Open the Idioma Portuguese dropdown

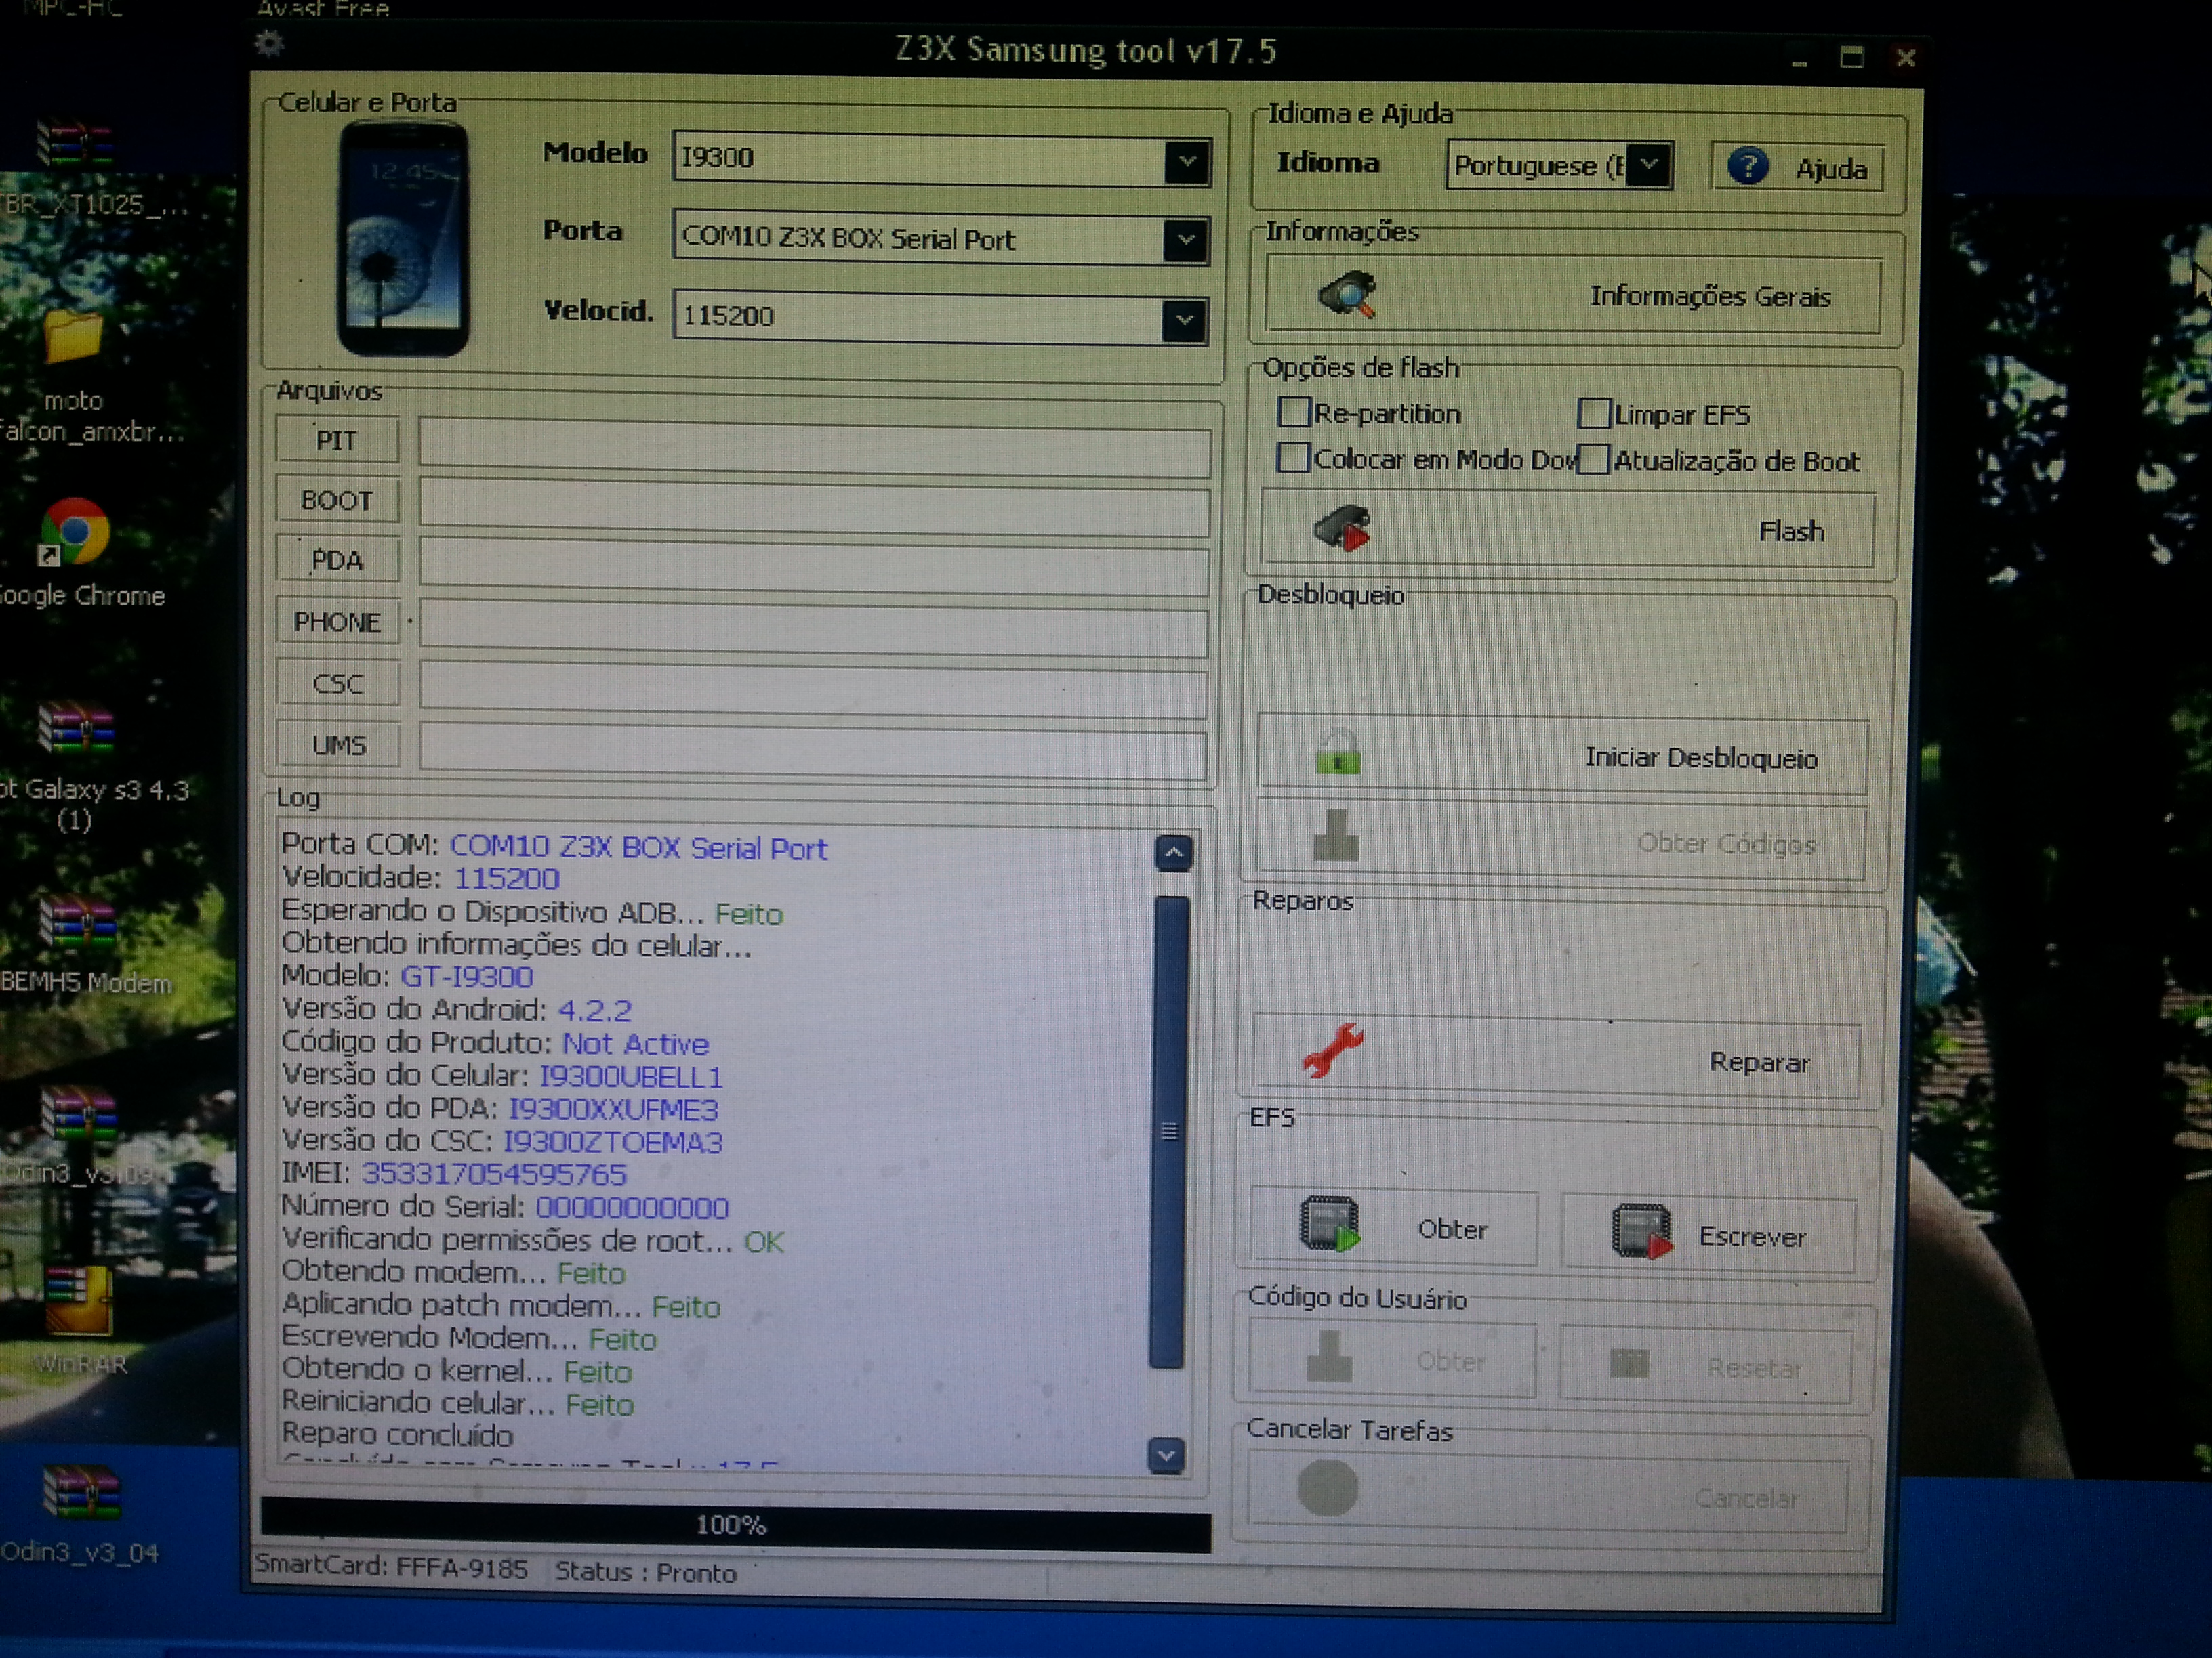click(x=1649, y=164)
